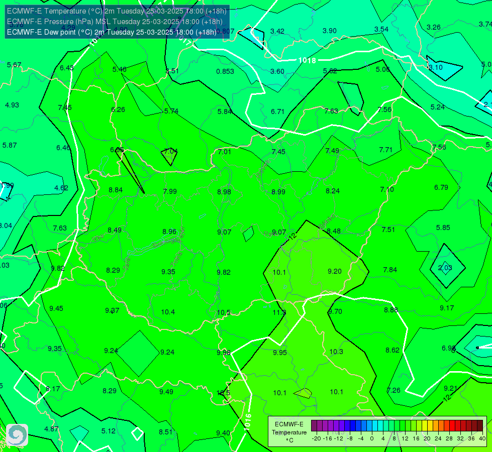Click the 3.60 temperature value
The width and height of the screenshot is (492, 452).
pyautogui.click(x=277, y=71)
